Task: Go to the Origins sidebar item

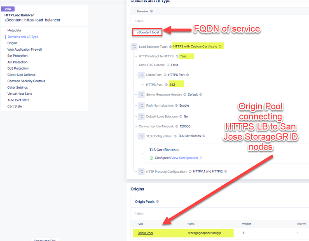Action: [12, 43]
